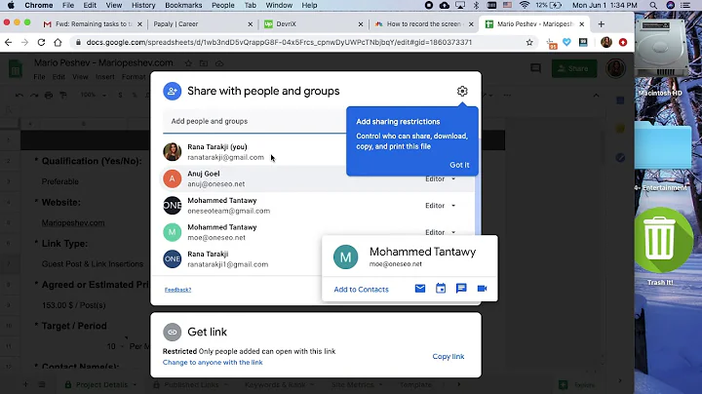The image size is (702, 394).
Task: Open Chrome Bookmarks menu
Action: [183, 6]
